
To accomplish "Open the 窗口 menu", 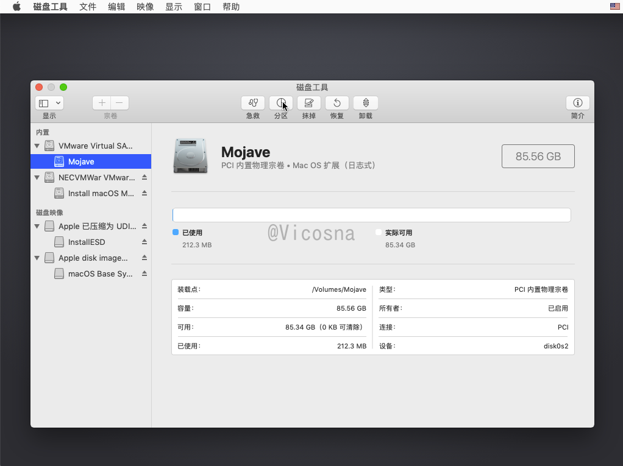I will tap(202, 7).
